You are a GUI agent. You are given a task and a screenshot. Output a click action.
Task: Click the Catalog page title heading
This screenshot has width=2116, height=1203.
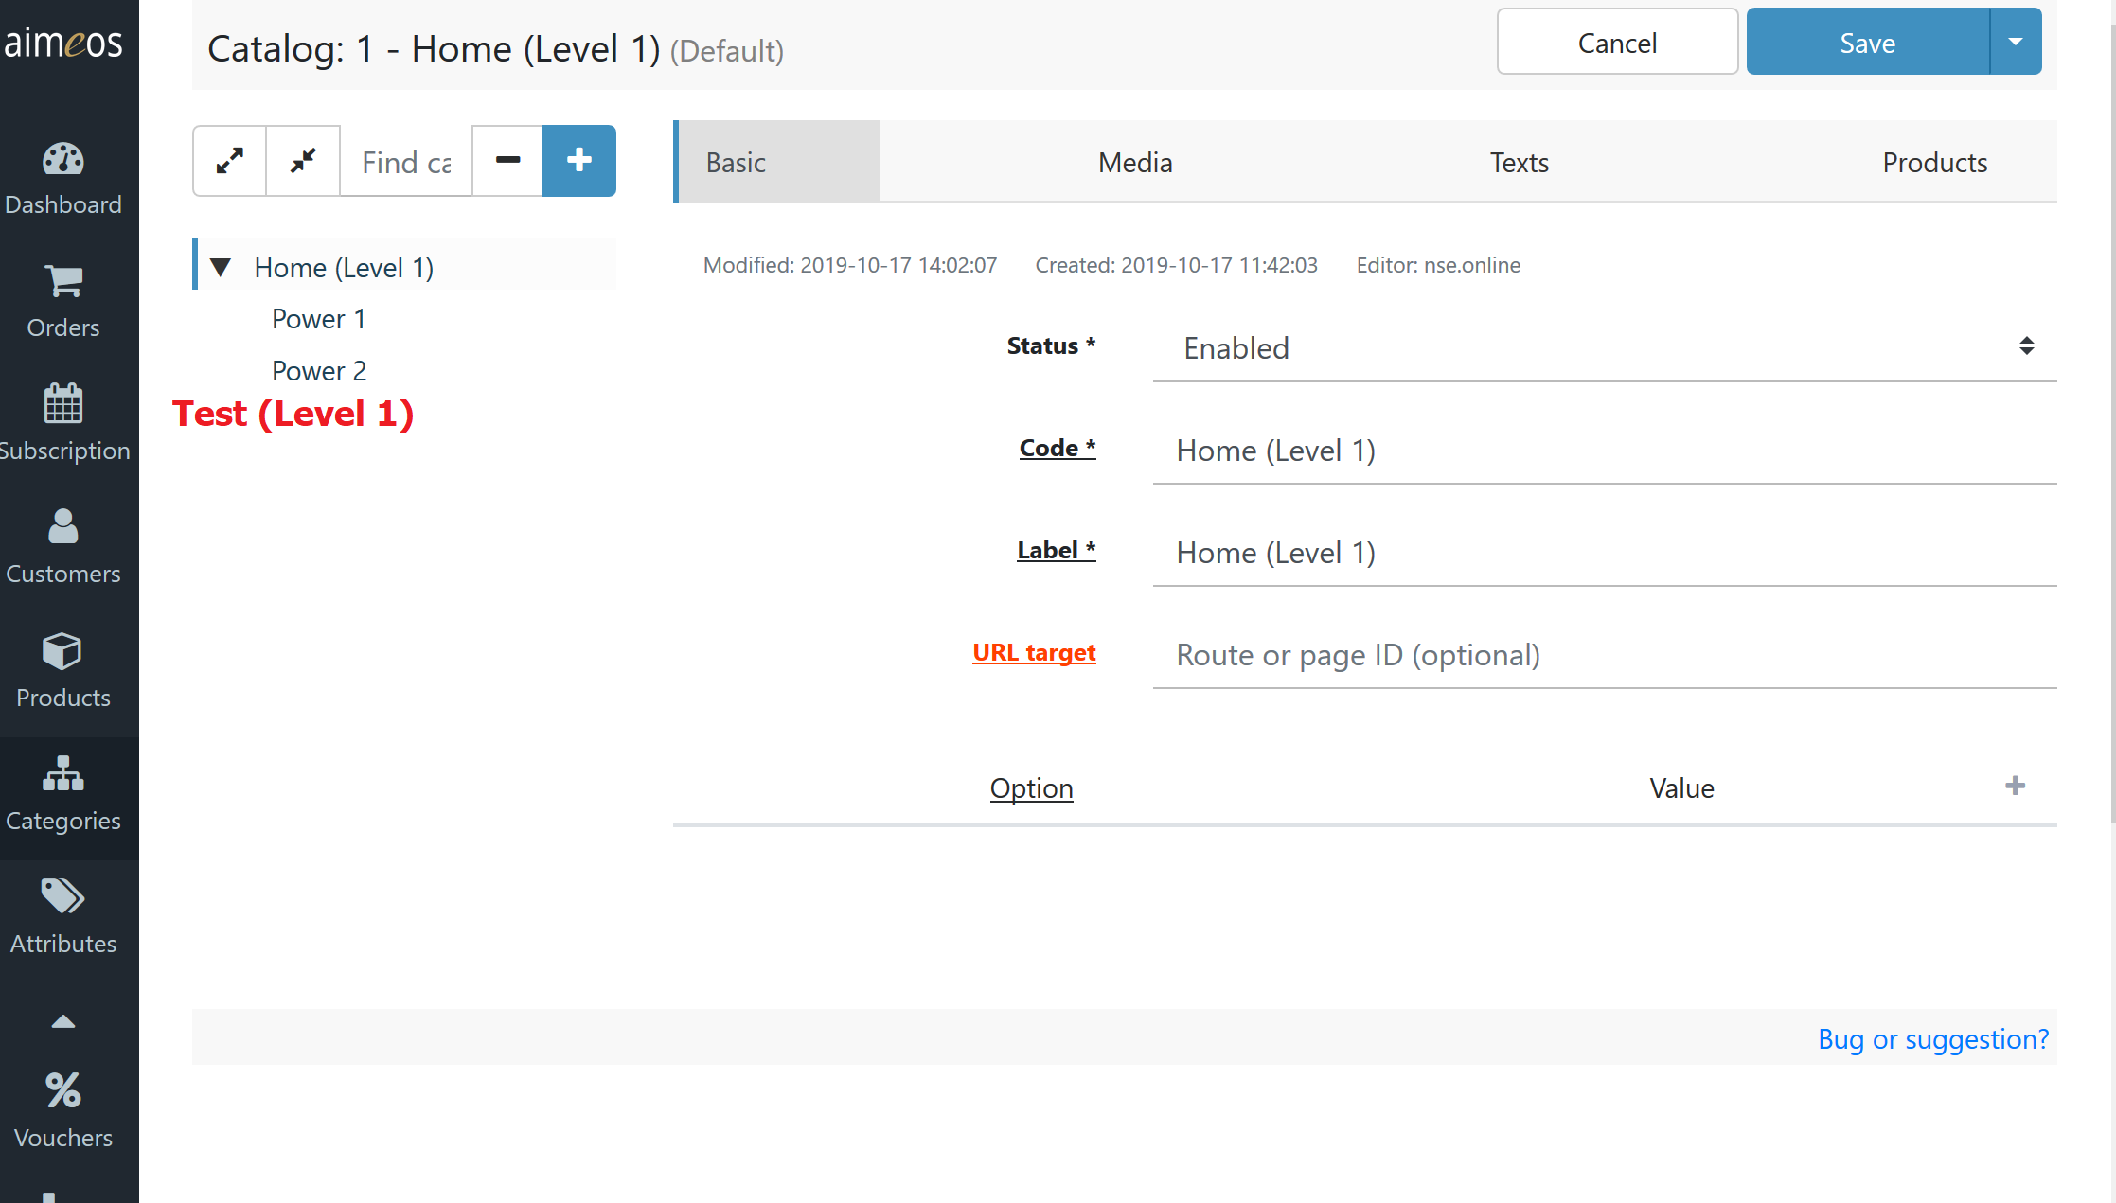tap(495, 49)
